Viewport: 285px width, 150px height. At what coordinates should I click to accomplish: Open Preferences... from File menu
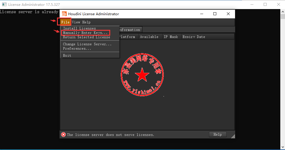click(77, 49)
